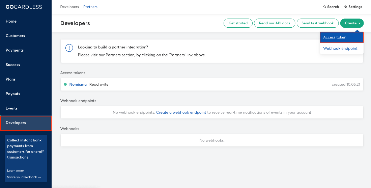Click the instant bank payments promo text
The width and height of the screenshot is (371, 188).
point(26,149)
